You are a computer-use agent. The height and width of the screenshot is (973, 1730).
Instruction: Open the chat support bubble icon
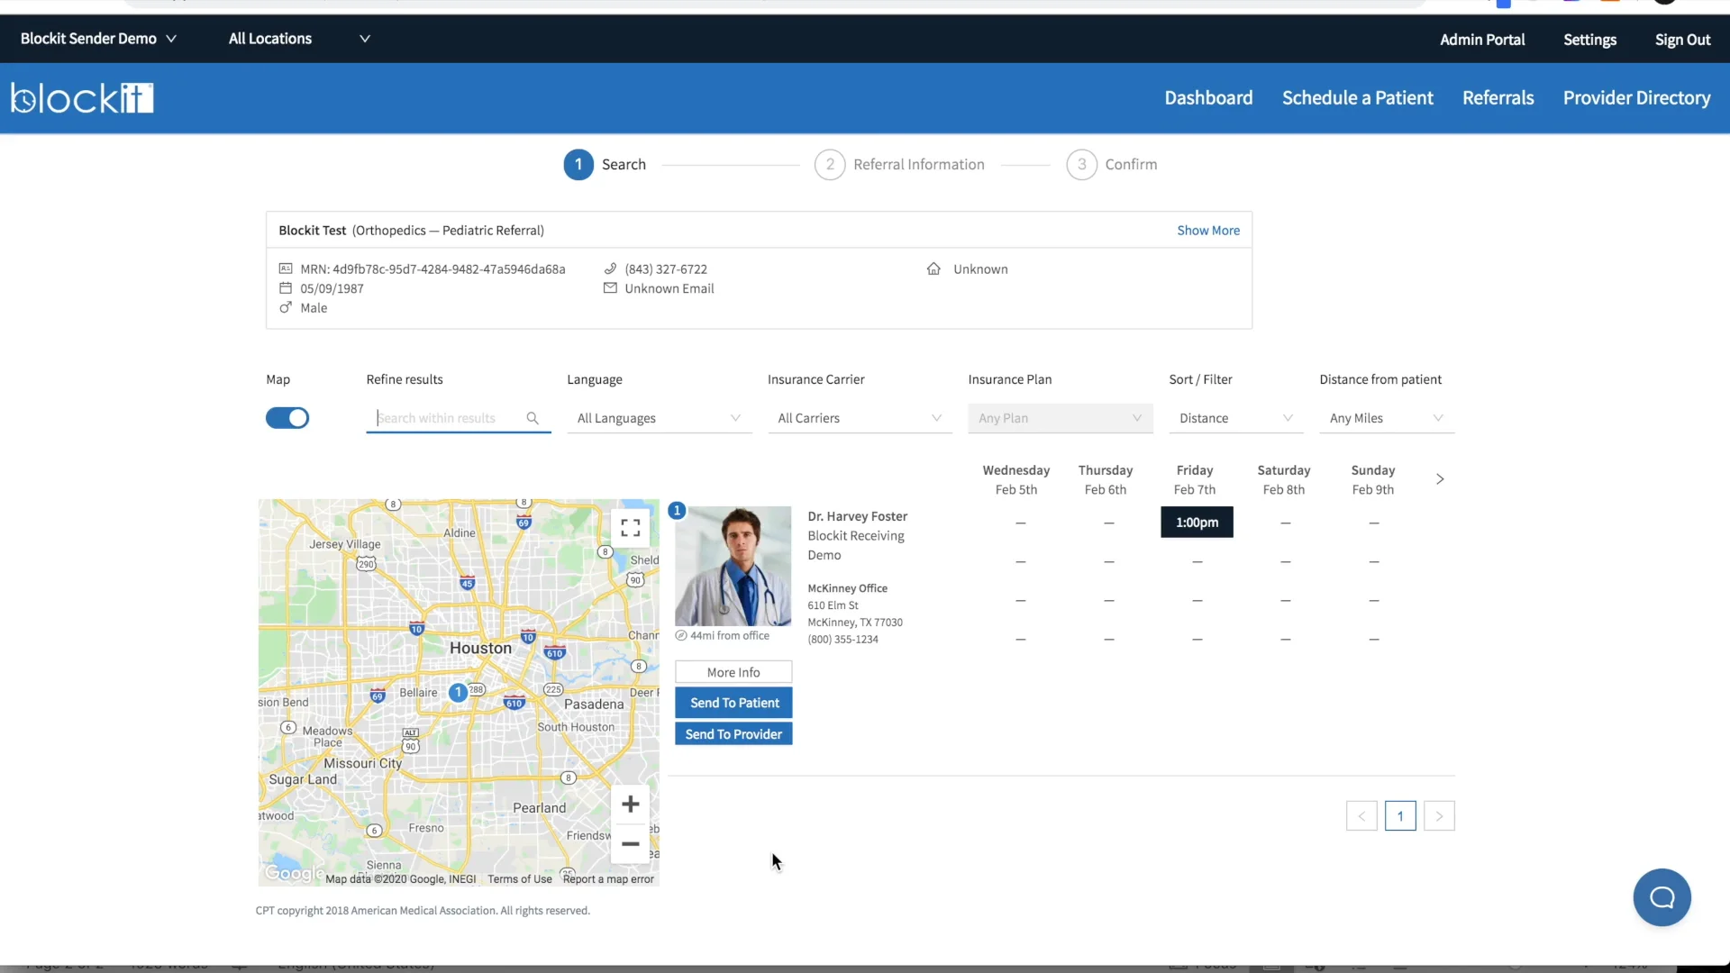point(1662,897)
